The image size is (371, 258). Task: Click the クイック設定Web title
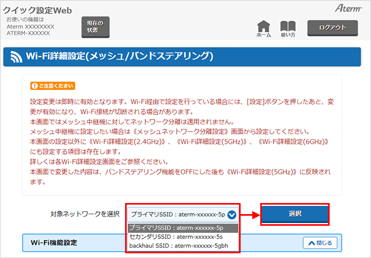[x=38, y=11]
